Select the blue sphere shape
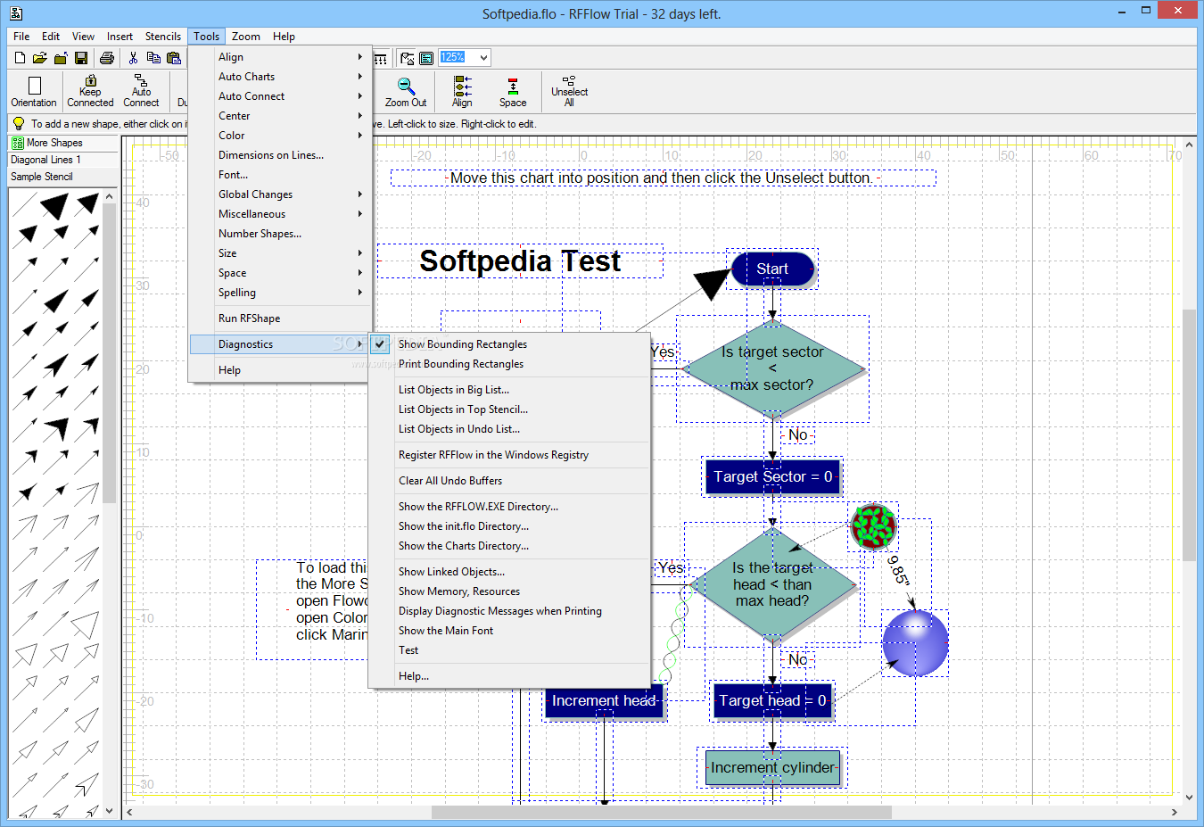Image resolution: width=1204 pixels, height=827 pixels. click(x=915, y=643)
